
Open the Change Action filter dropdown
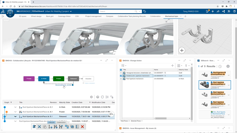(x=124, y=66)
